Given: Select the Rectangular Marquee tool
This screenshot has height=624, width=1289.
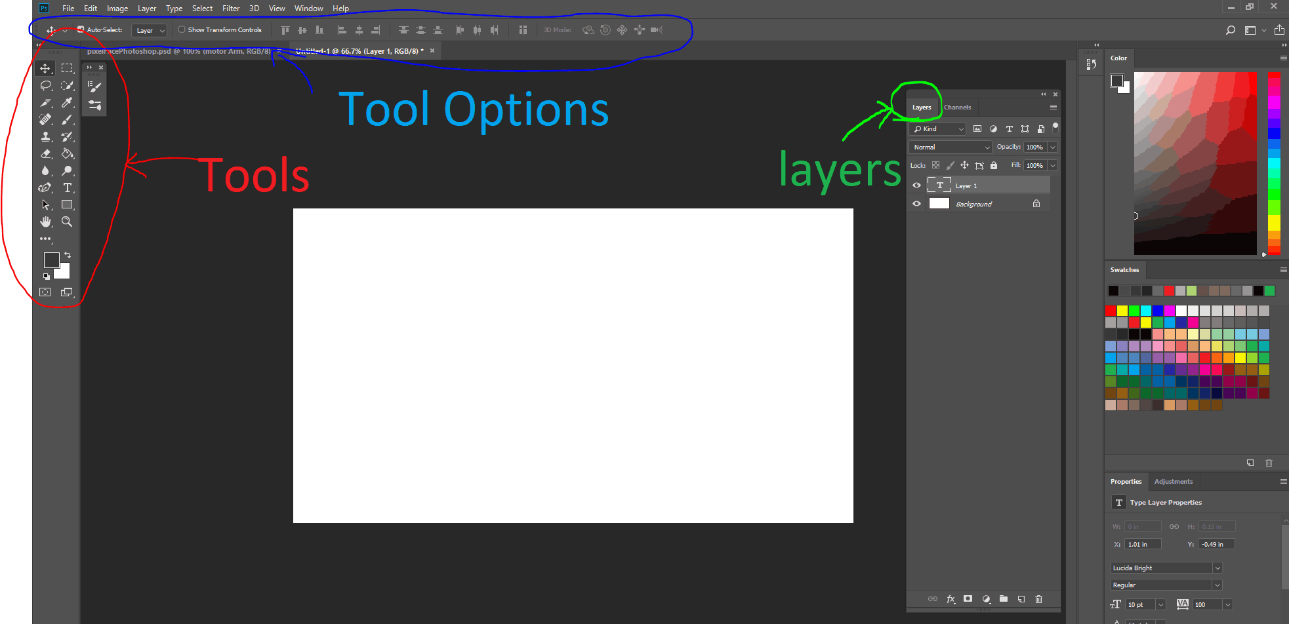Looking at the screenshot, I should click(67, 68).
